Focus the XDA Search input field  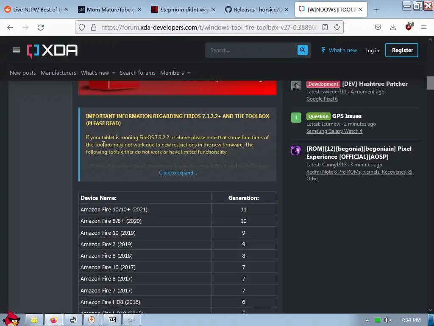[x=251, y=50]
